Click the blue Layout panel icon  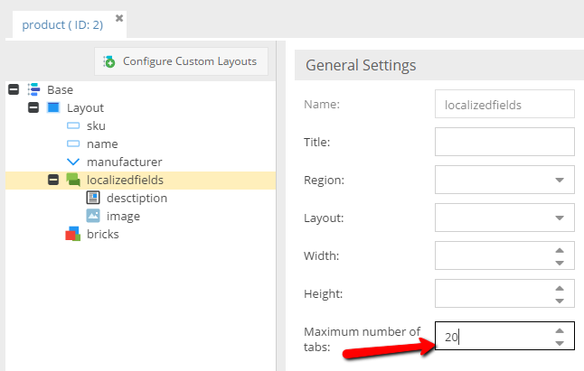click(53, 107)
